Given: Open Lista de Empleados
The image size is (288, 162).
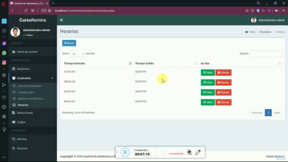Looking at the screenshot, I should tap(29, 86).
